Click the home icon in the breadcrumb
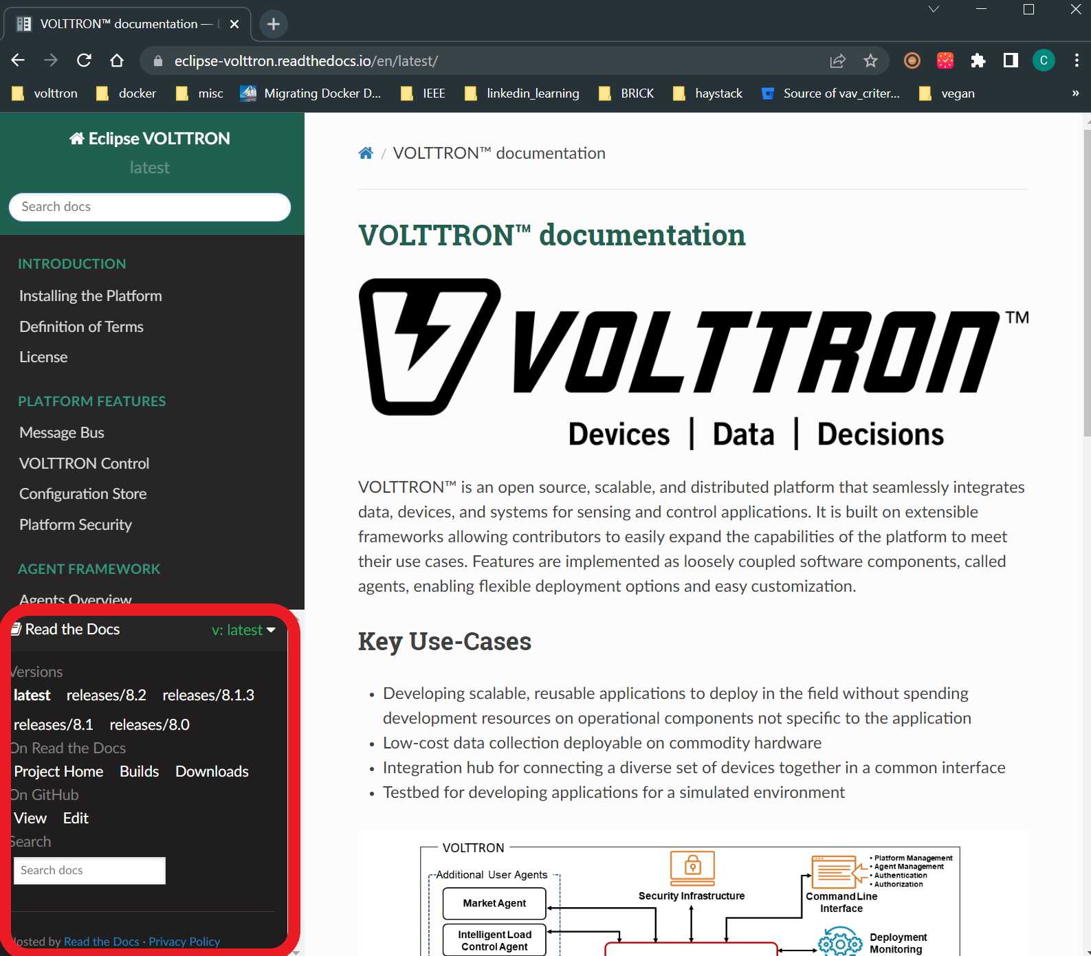 (x=366, y=153)
